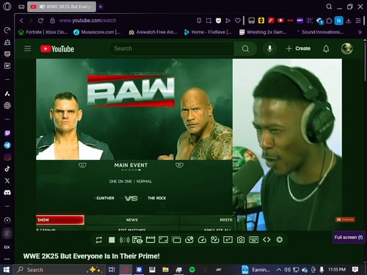
Task: Open the extensions cube icon
Action: [x=329, y=21]
